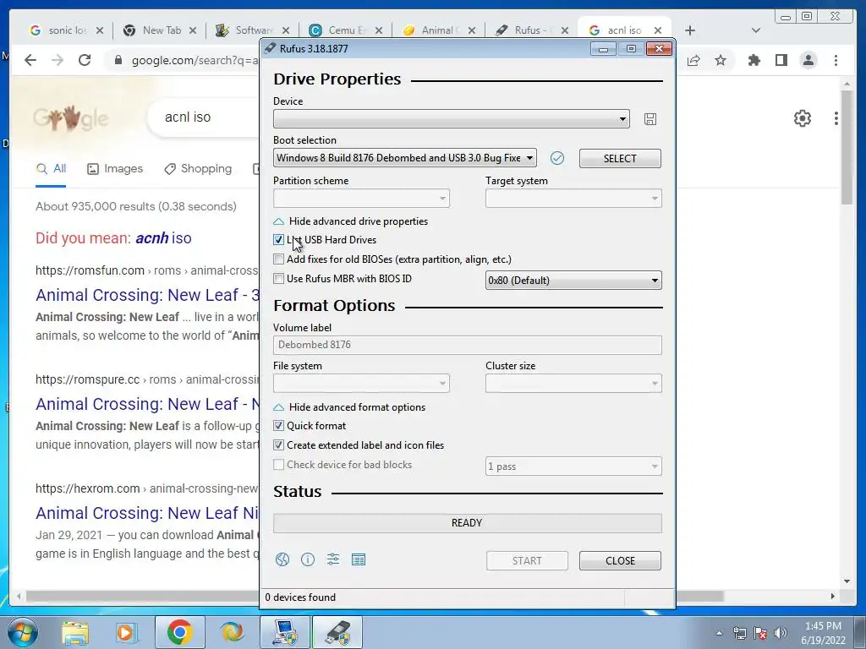866x649 pixels.
Task: Show Rufus log icon
Action: (359, 559)
